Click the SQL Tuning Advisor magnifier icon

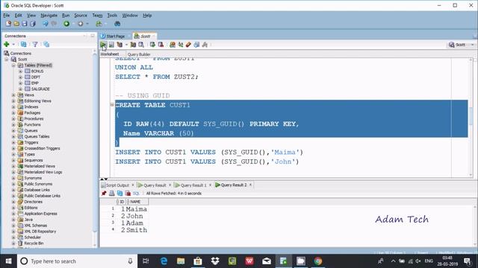(141, 45)
